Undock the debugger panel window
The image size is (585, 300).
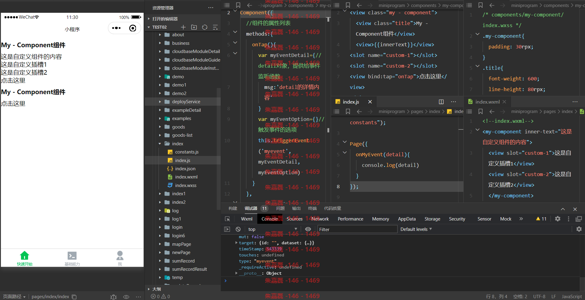coord(579,219)
